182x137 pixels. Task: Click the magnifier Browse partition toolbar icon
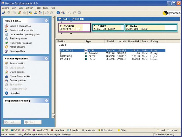(63, 13)
